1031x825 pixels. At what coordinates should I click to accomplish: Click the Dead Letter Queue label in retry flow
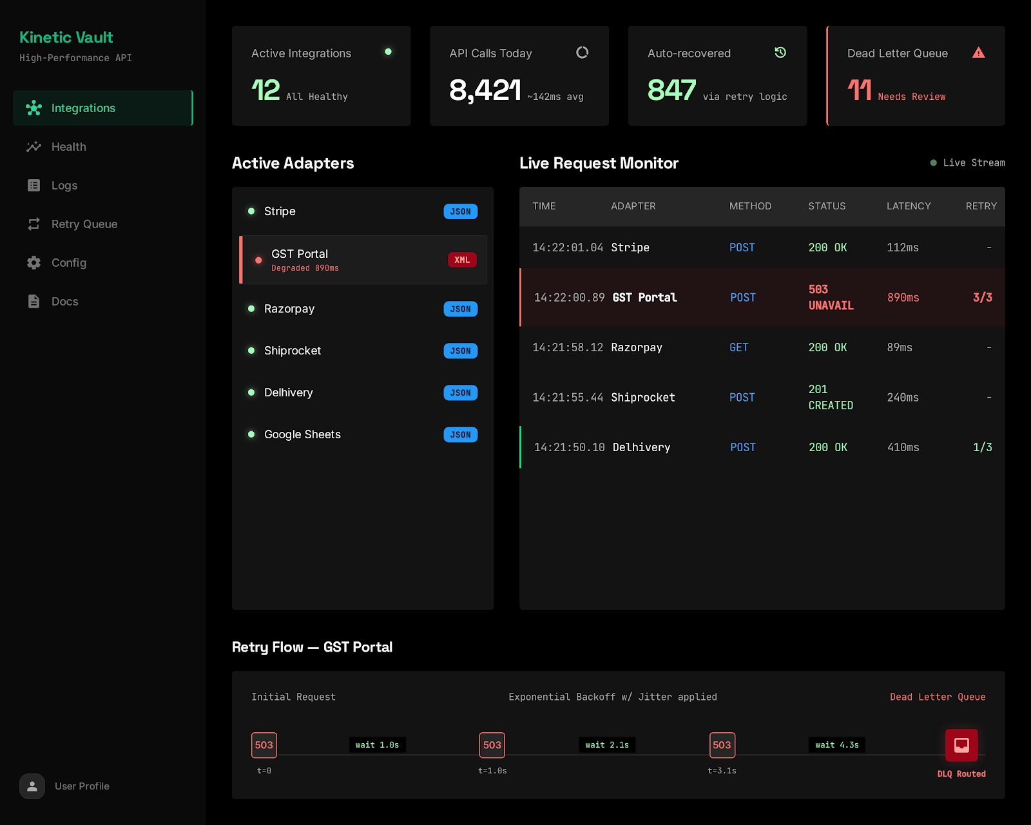(938, 697)
